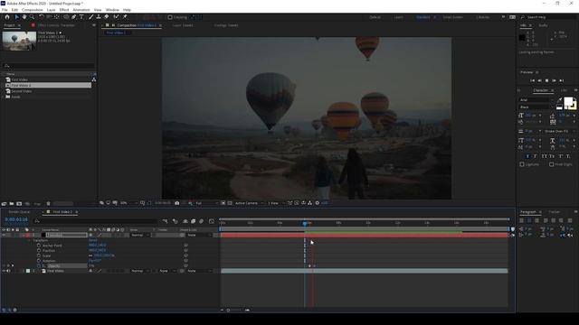Click the Learn workspace button
The width and height of the screenshot is (579, 325).
coord(399,17)
